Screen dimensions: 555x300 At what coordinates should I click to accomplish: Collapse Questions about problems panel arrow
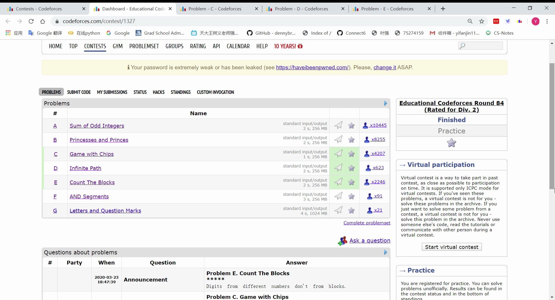pyautogui.click(x=386, y=252)
